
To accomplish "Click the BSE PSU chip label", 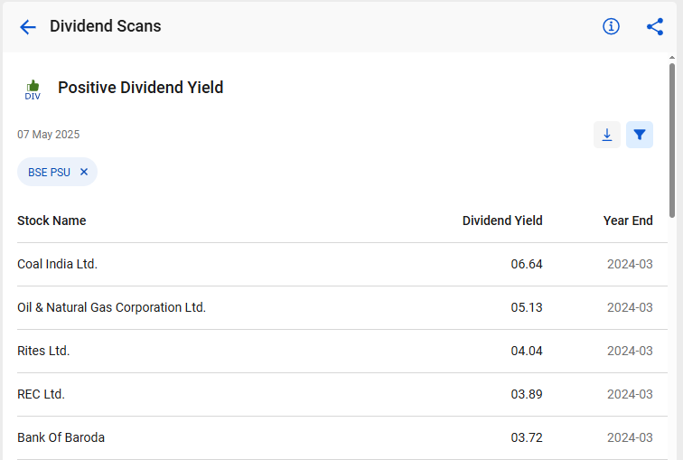I will point(49,173).
